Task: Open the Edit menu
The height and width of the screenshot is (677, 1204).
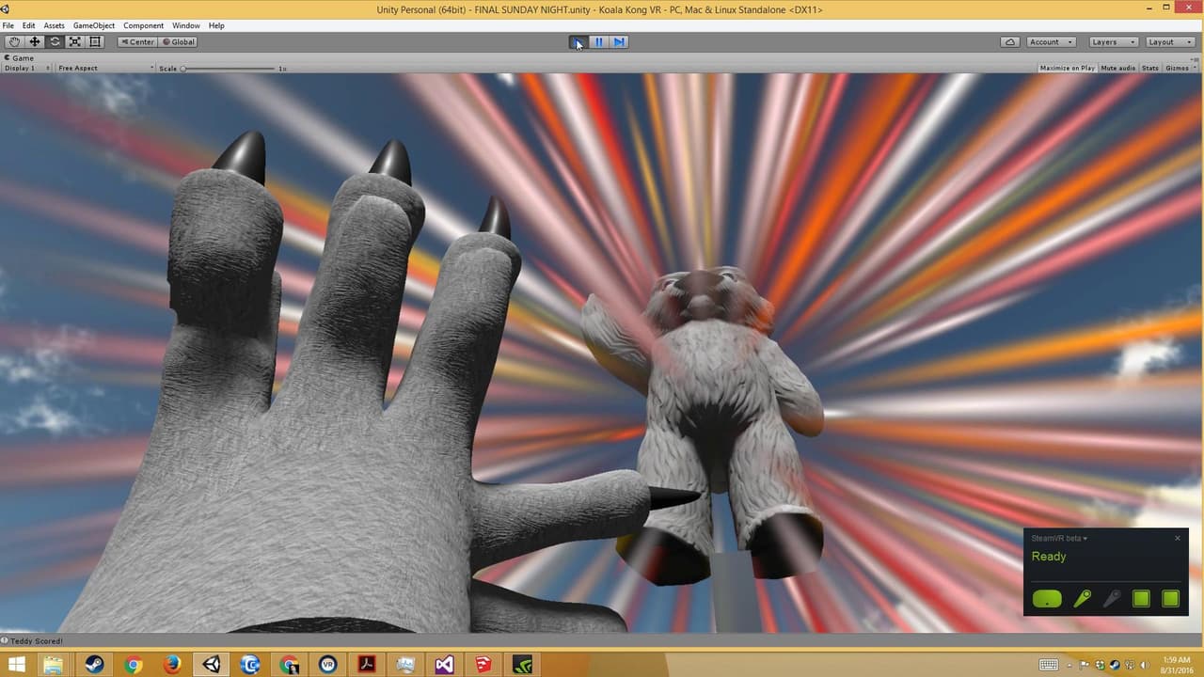Action: point(29,26)
